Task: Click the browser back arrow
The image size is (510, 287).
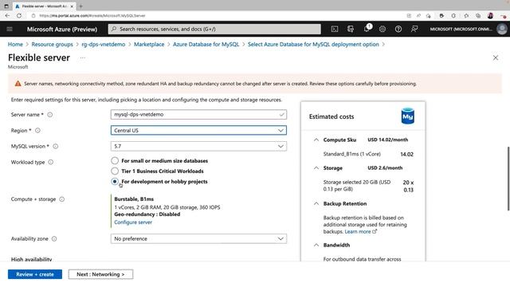Action: [7, 16]
